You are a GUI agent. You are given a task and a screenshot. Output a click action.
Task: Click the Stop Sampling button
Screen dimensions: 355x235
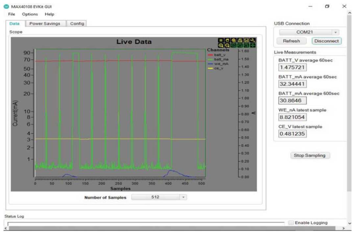[x=310, y=155]
